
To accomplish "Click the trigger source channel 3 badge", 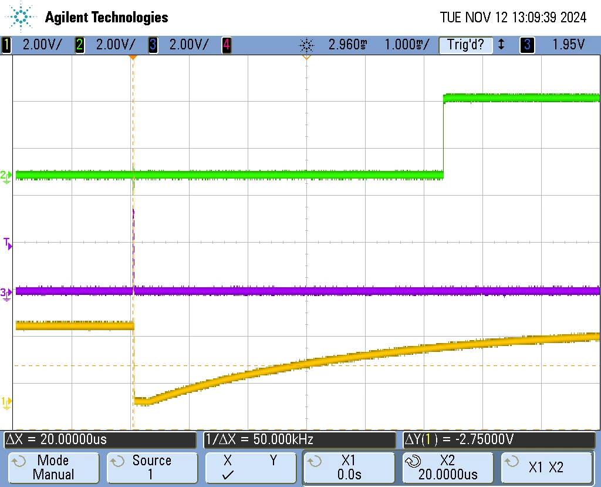I will click(x=527, y=45).
